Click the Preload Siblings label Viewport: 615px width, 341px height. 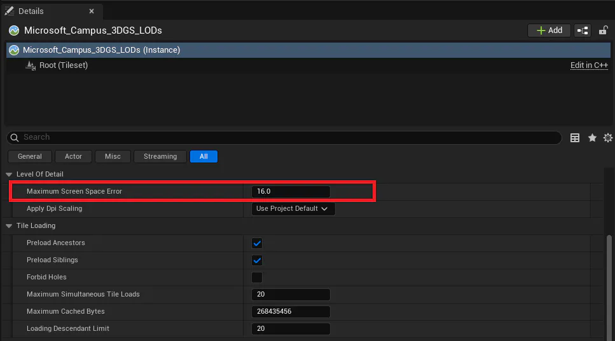coord(52,260)
